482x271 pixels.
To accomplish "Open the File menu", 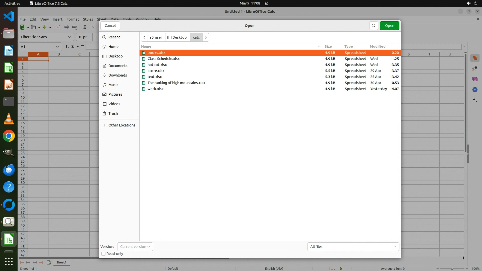I will (x=23, y=19).
